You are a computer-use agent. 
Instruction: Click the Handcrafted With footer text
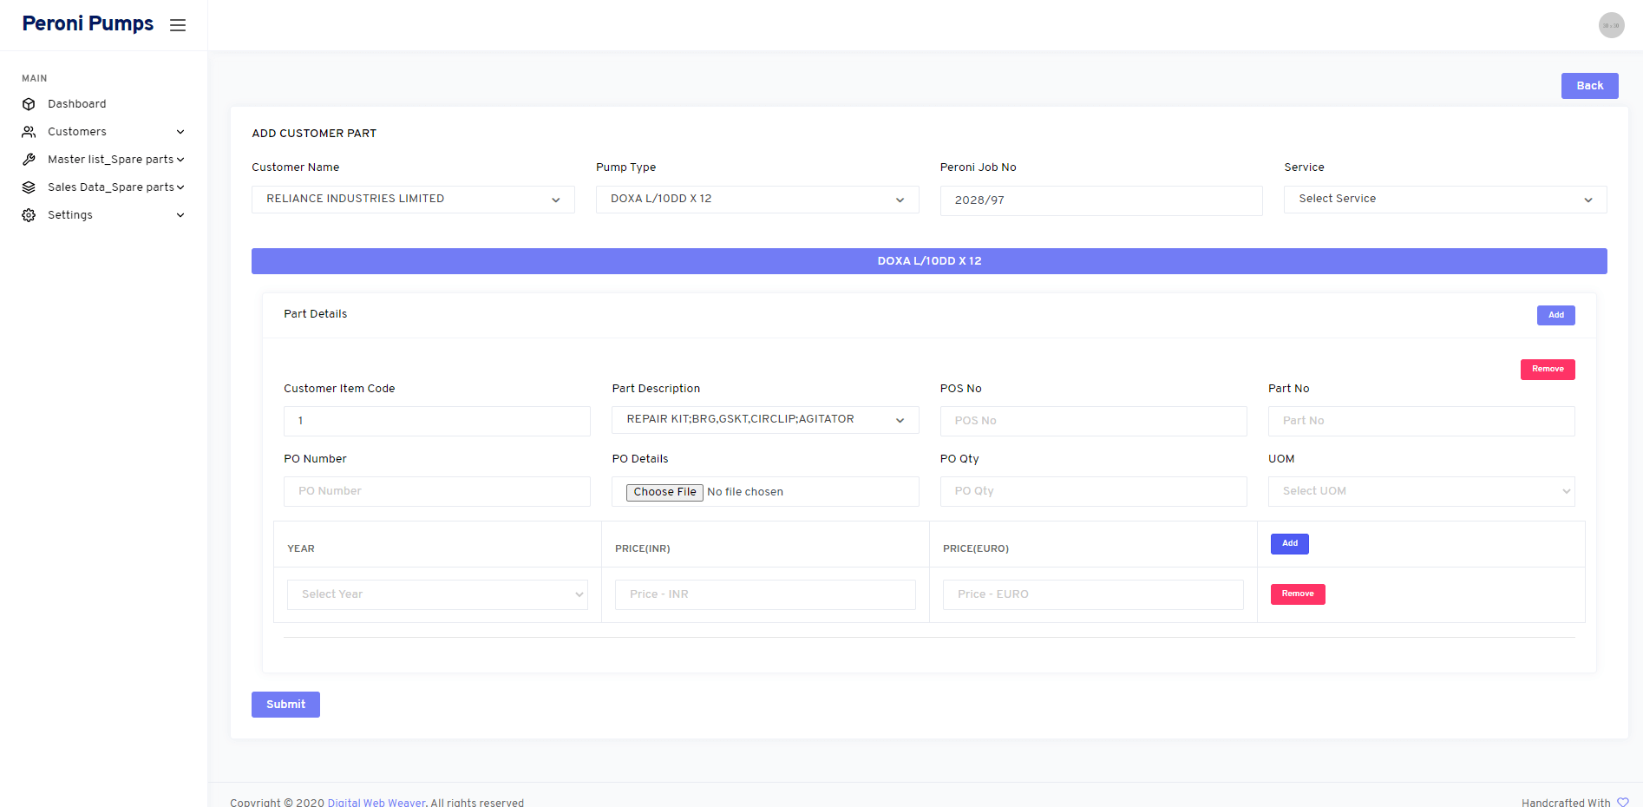point(1566,803)
